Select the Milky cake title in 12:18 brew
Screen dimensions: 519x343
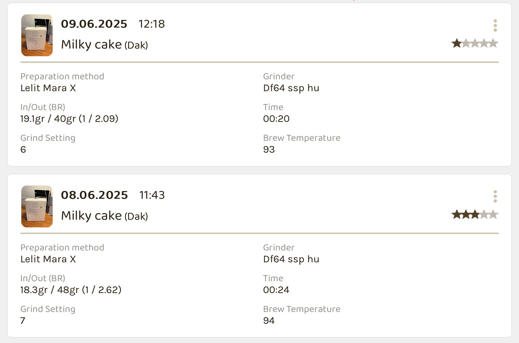point(91,45)
